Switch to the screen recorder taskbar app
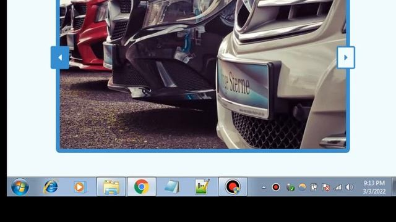Viewport: 396px width, 222px height. (233, 187)
